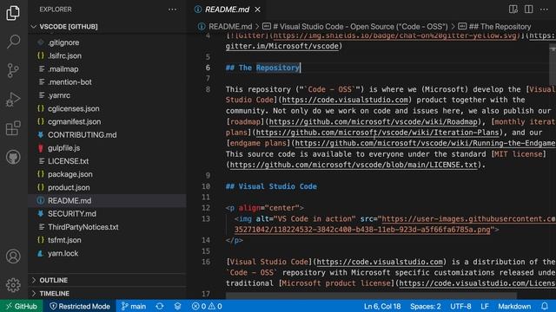Click '## Visual Studio Code' heading on line 10
The image size is (556, 312).
click(x=271, y=186)
